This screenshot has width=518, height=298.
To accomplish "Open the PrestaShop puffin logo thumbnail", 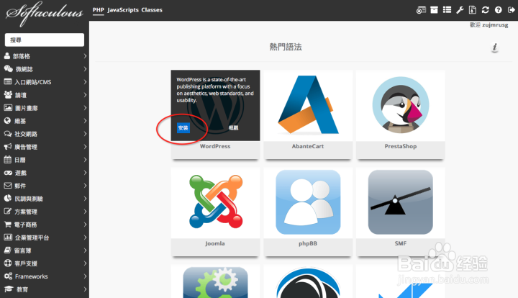I will point(401,105).
